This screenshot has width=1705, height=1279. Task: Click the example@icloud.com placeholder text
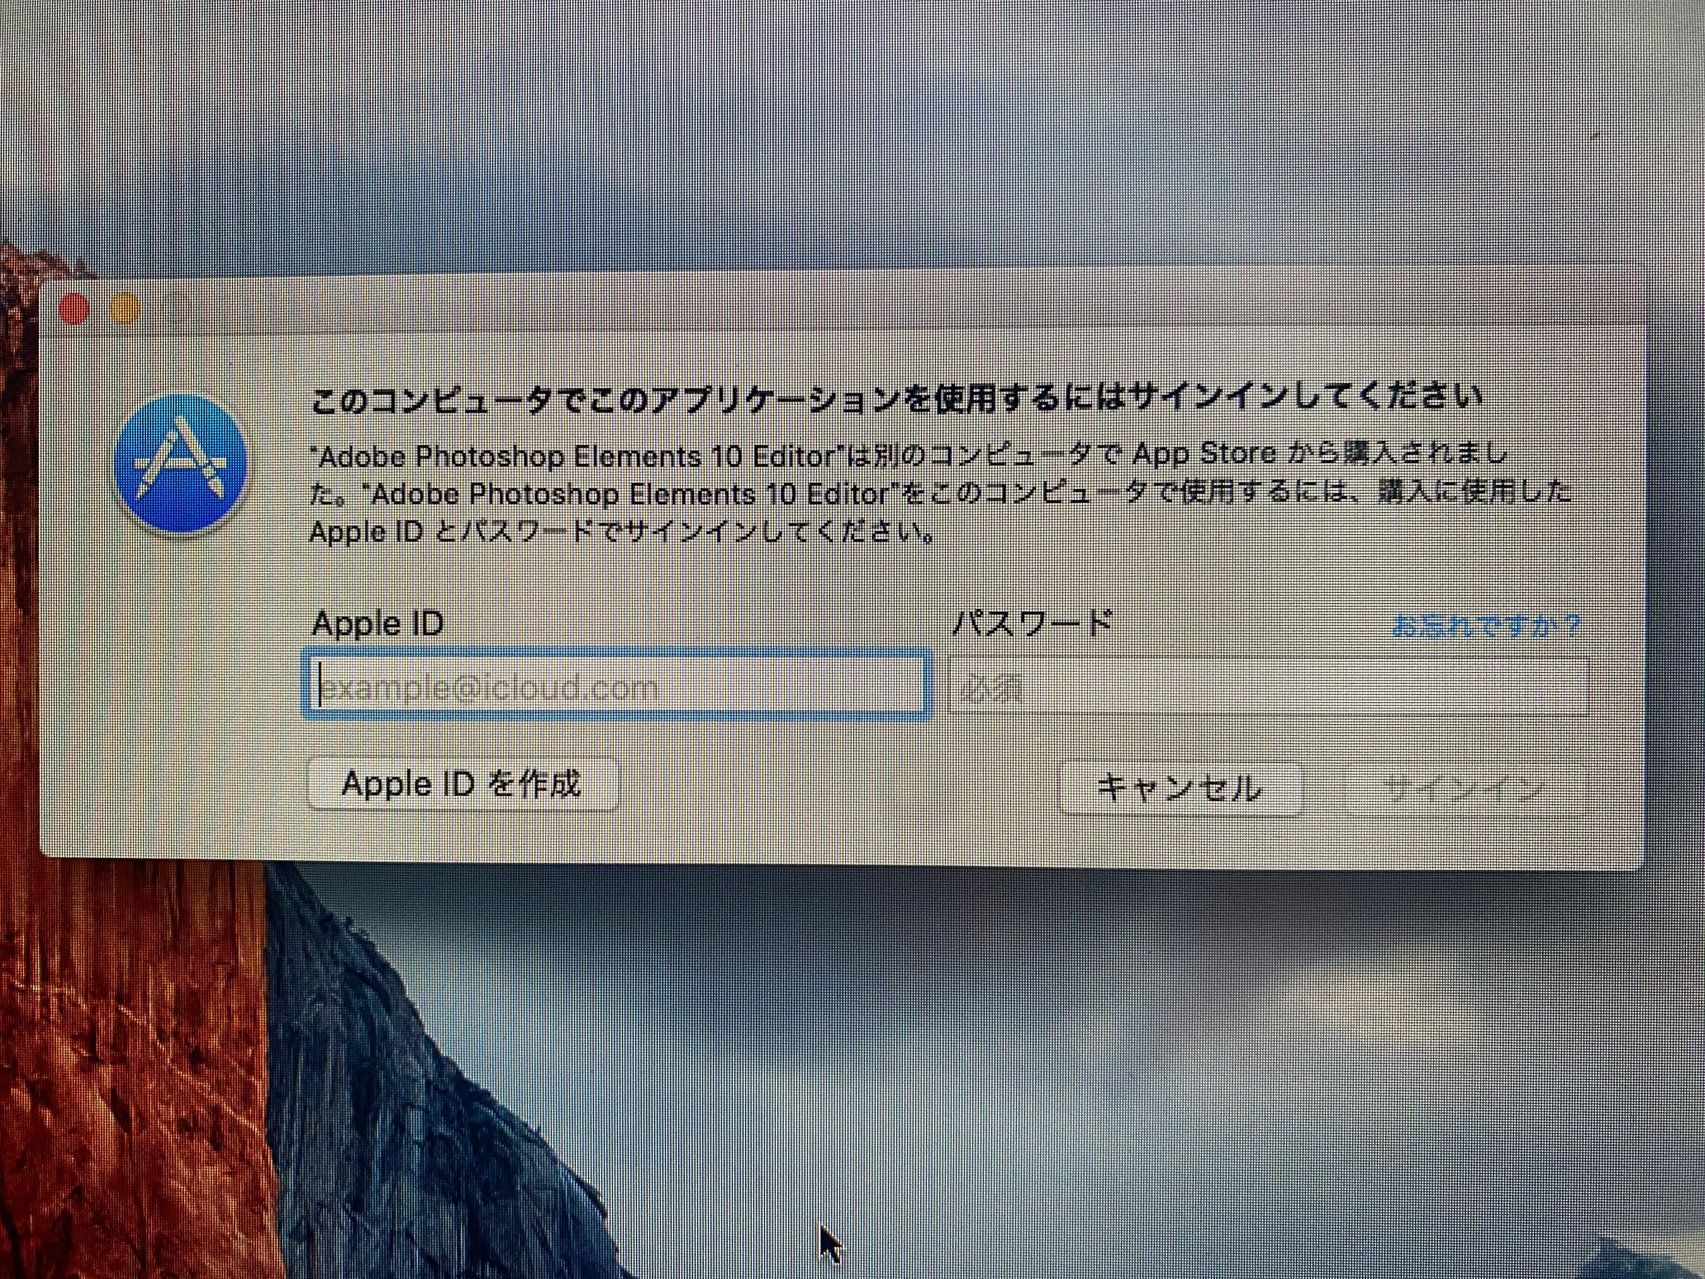coord(489,687)
